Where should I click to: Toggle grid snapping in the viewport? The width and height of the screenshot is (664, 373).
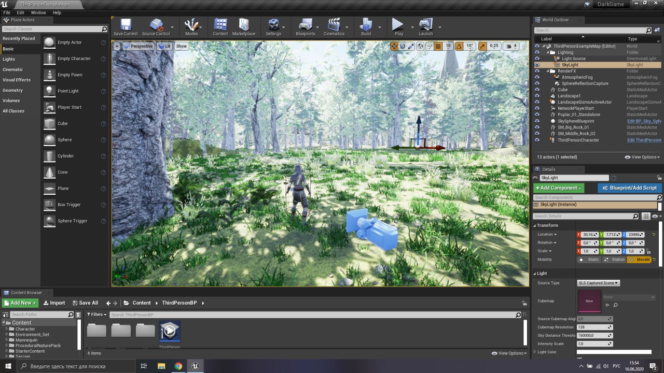438,46
